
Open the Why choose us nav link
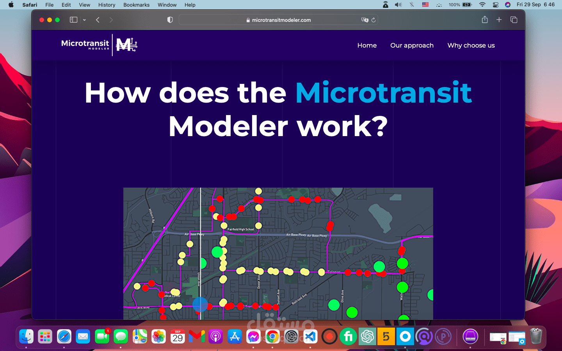(471, 45)
